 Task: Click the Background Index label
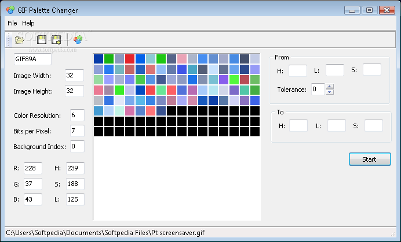click(x=39, y=147)
